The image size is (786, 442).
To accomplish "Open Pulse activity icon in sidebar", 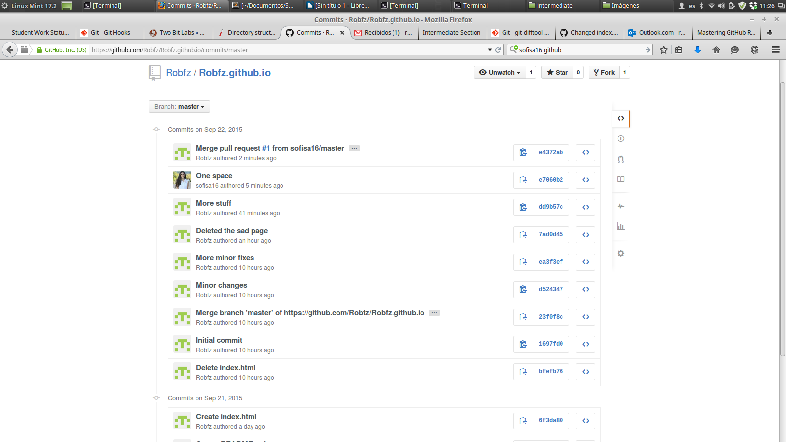I will tap(621, 206).
